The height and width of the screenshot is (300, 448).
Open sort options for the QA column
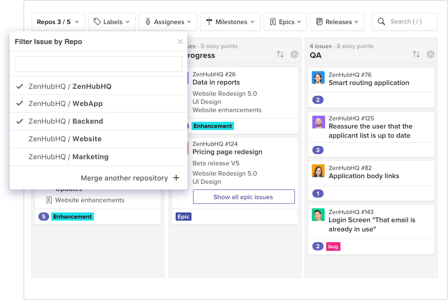[416, 54]
